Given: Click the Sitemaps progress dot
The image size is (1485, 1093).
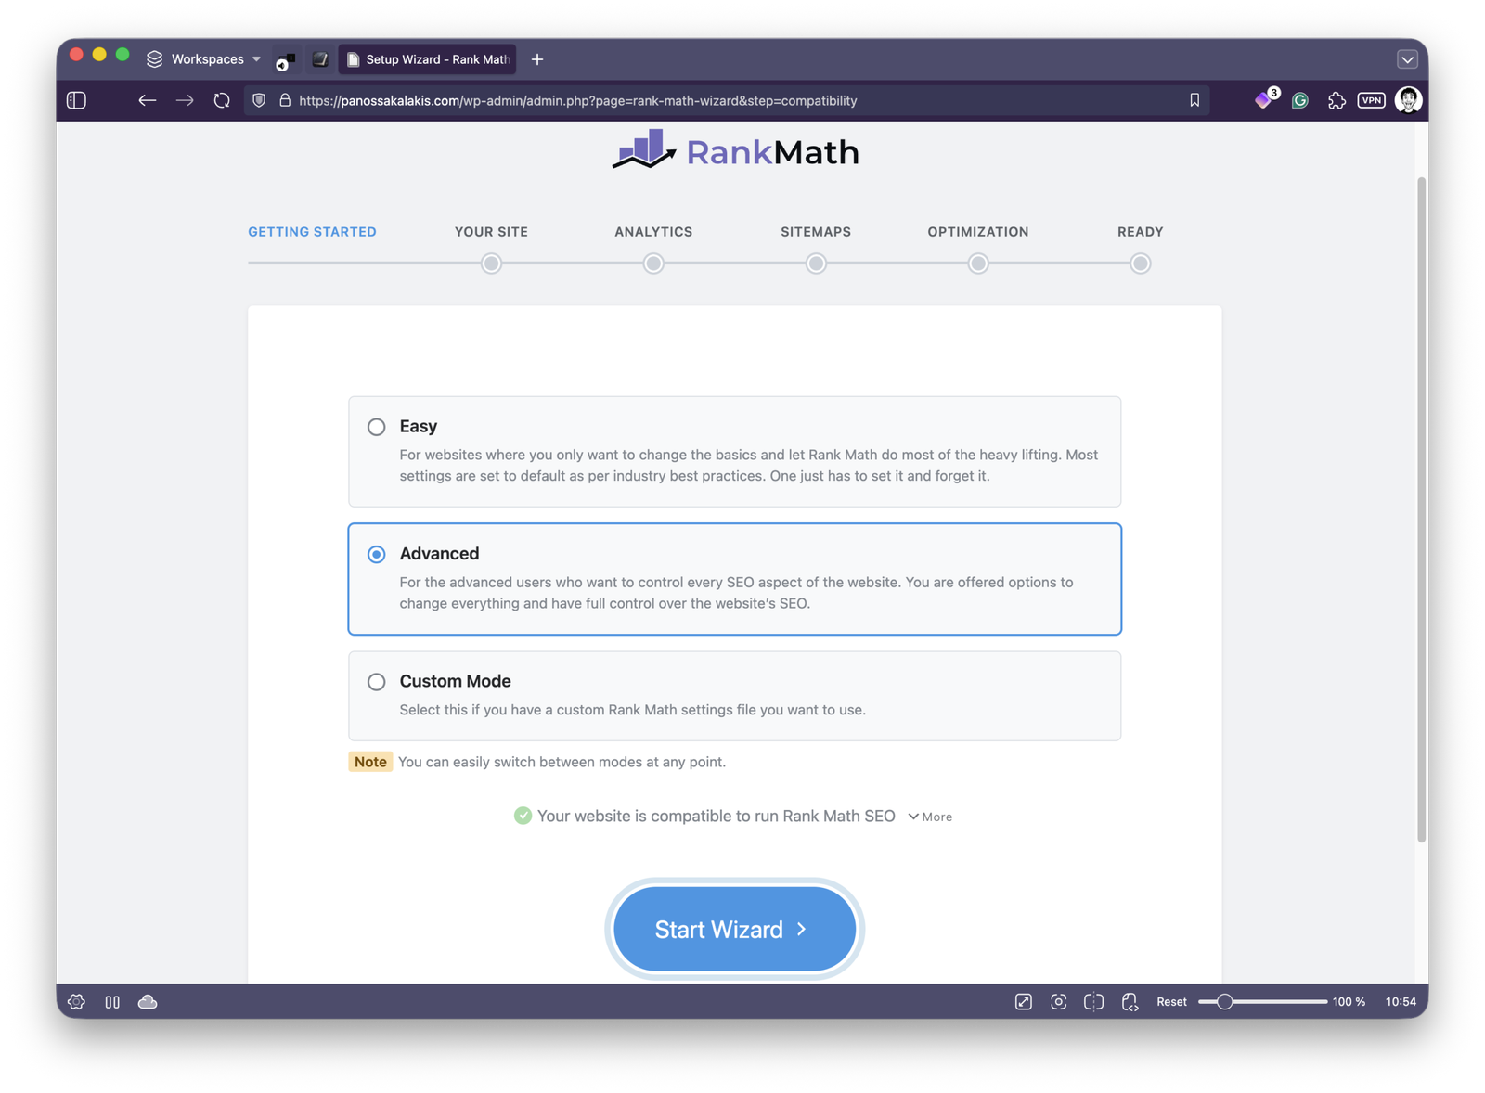Looking at the screenshot, I should (x=816, y=264).
